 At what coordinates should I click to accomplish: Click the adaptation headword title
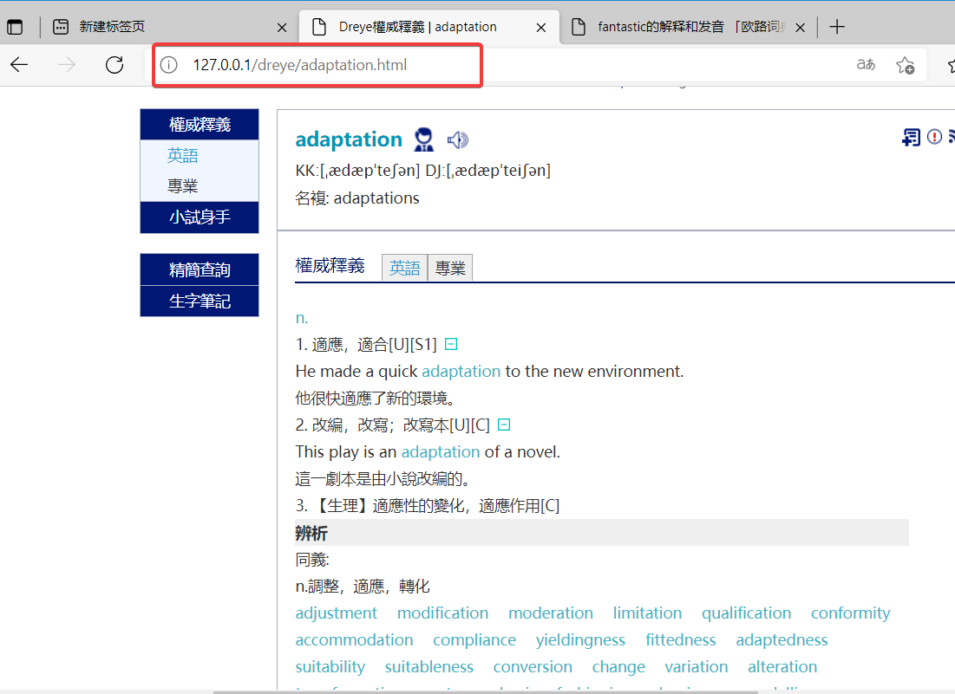(349, 139)
